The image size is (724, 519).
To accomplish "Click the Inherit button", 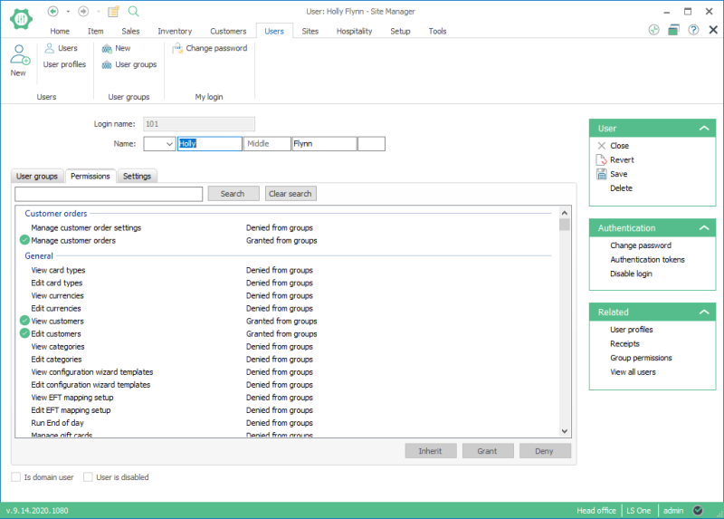I will 431,451.
